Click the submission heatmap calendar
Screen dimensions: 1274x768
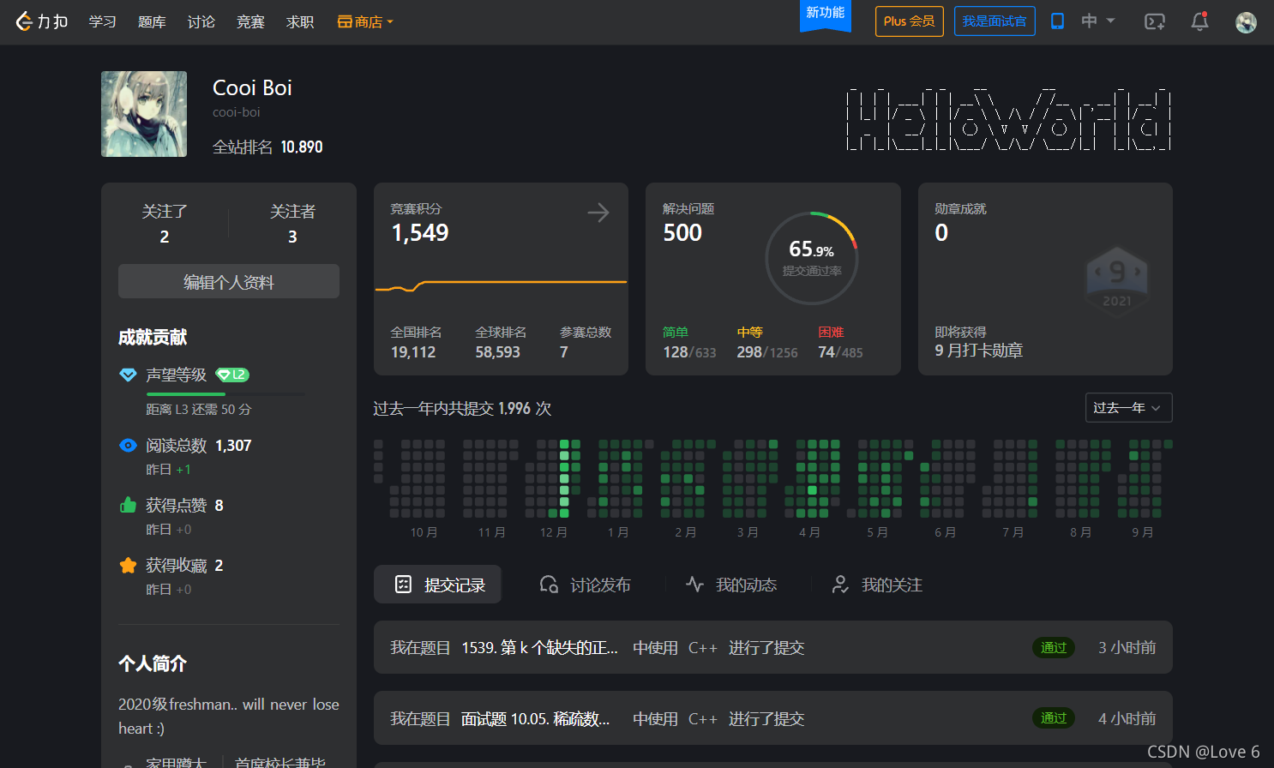tap(772, 479)
